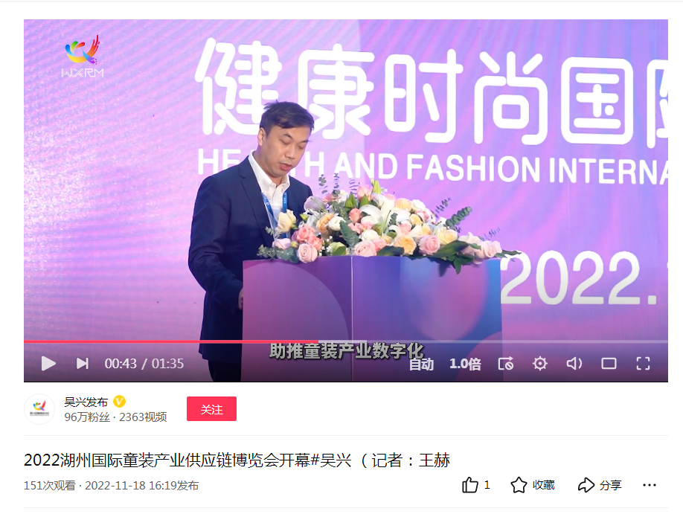Open the 吴兴发布 channel name
The image size is (683, 517).
(x=86, y=402)
